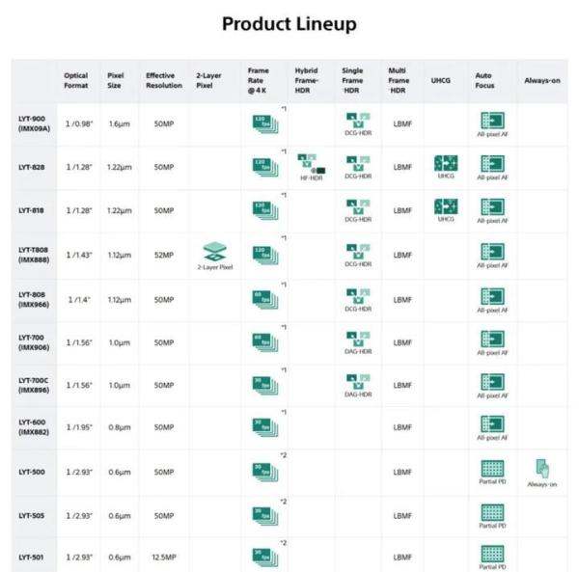Select the UHCG icon in LYT-818 row
This screenshot has height=572, width=579.
pos(445,206)
